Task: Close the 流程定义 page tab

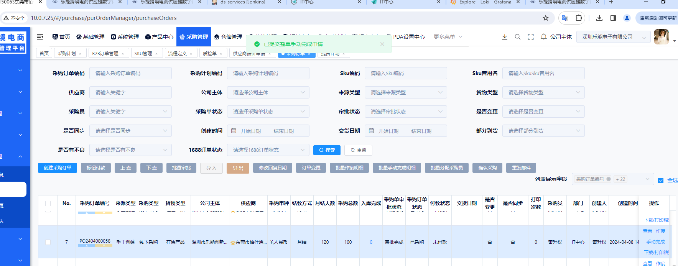Action: (191, 54)
